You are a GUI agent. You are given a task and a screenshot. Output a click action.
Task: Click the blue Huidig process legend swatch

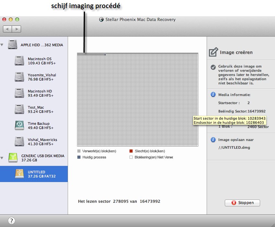(79, 157)
